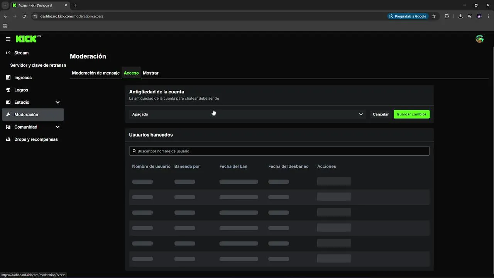
Task: Click the Guardar cambios button
Action: click(411, 114)
